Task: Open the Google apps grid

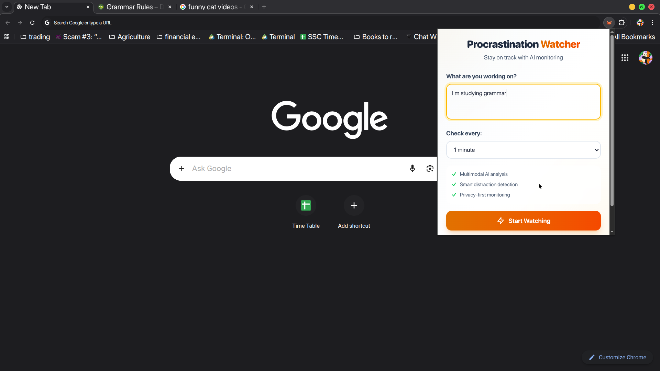Action: pos(625,58)
